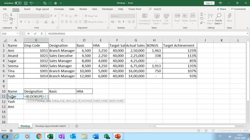Click the Save icon in the title bar
250x140 pixels.
(x=26, y=3)
